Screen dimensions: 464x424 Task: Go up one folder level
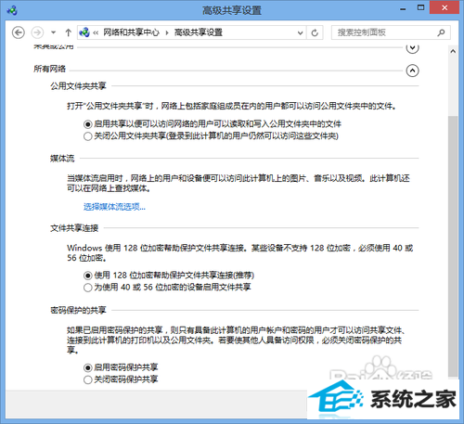tap(69, 32)
